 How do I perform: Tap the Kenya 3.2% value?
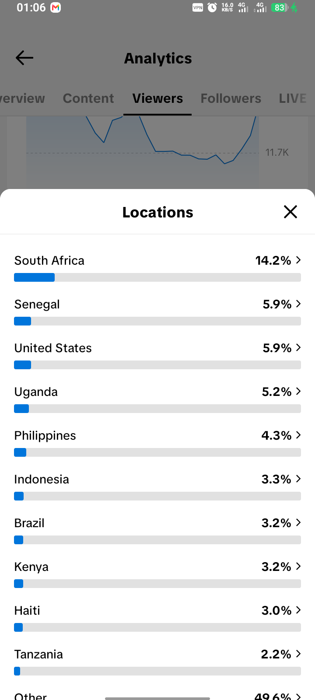click(276, 567)
